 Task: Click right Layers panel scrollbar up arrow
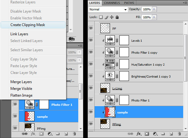(186, 24)
